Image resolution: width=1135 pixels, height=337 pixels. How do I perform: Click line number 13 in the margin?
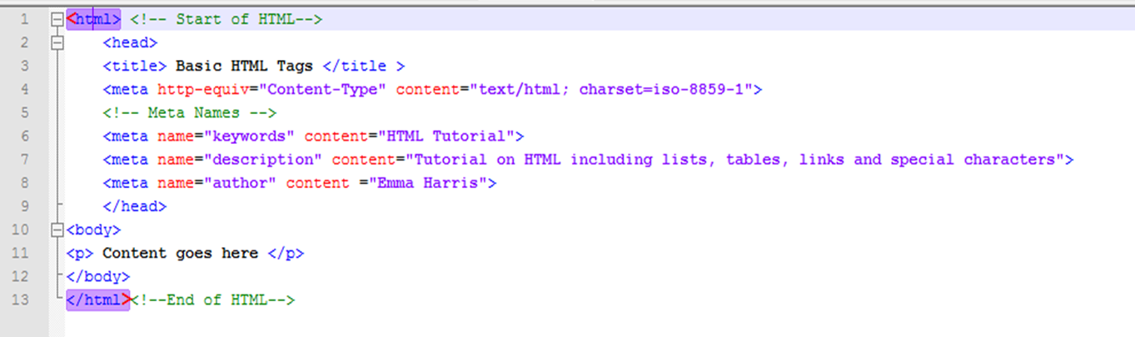[21, 300]
